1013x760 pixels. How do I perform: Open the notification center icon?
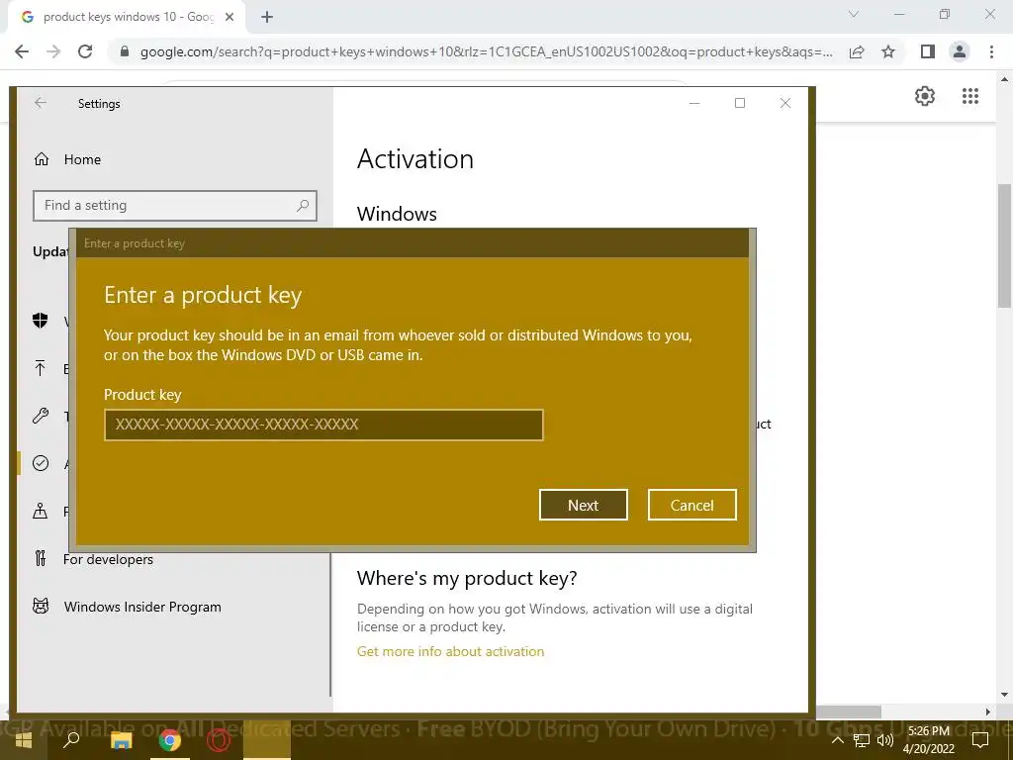click(980, 740)
